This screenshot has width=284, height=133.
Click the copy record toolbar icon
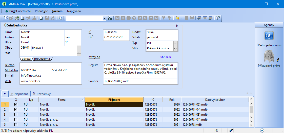click(60, 18)
